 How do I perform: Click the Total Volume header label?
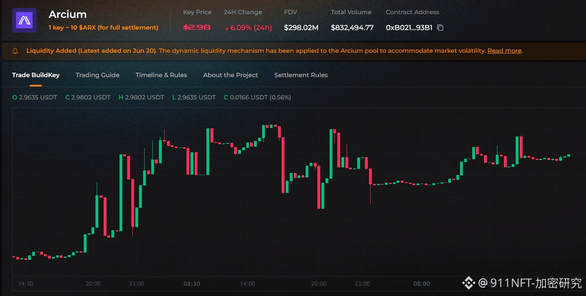pyautogui.click(x=351, y=12)
